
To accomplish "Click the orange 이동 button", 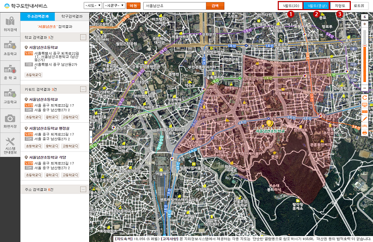I will click(x=134, y=6).
